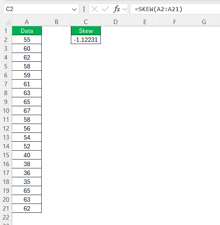Select row 6 header
The height and width of the screenshot is (225, 220).
click(6, 75)
